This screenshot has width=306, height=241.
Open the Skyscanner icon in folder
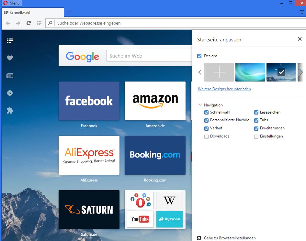[169, 219]
